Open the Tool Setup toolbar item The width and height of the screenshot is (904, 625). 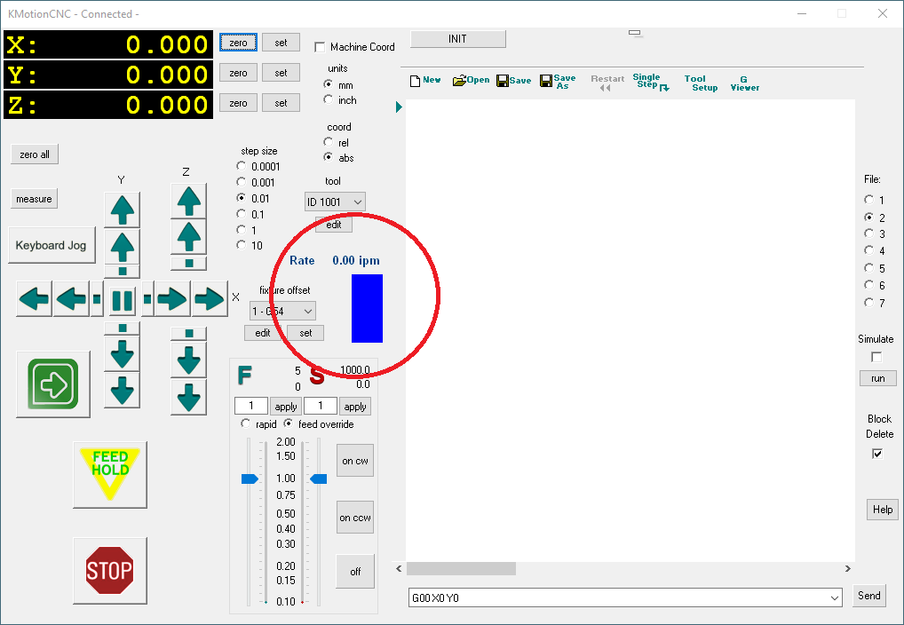701,83
